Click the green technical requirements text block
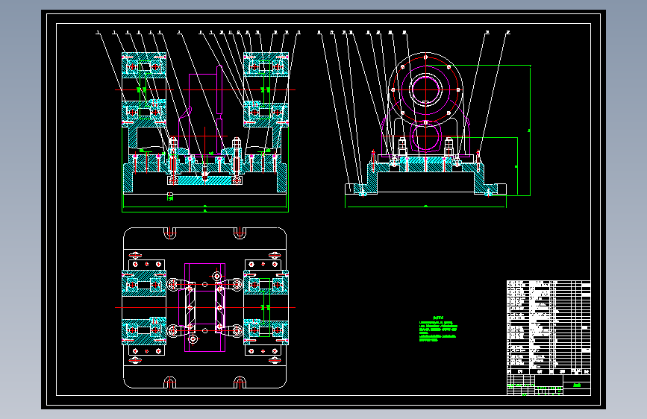The image size is (647, 419). tap(438, 329)
